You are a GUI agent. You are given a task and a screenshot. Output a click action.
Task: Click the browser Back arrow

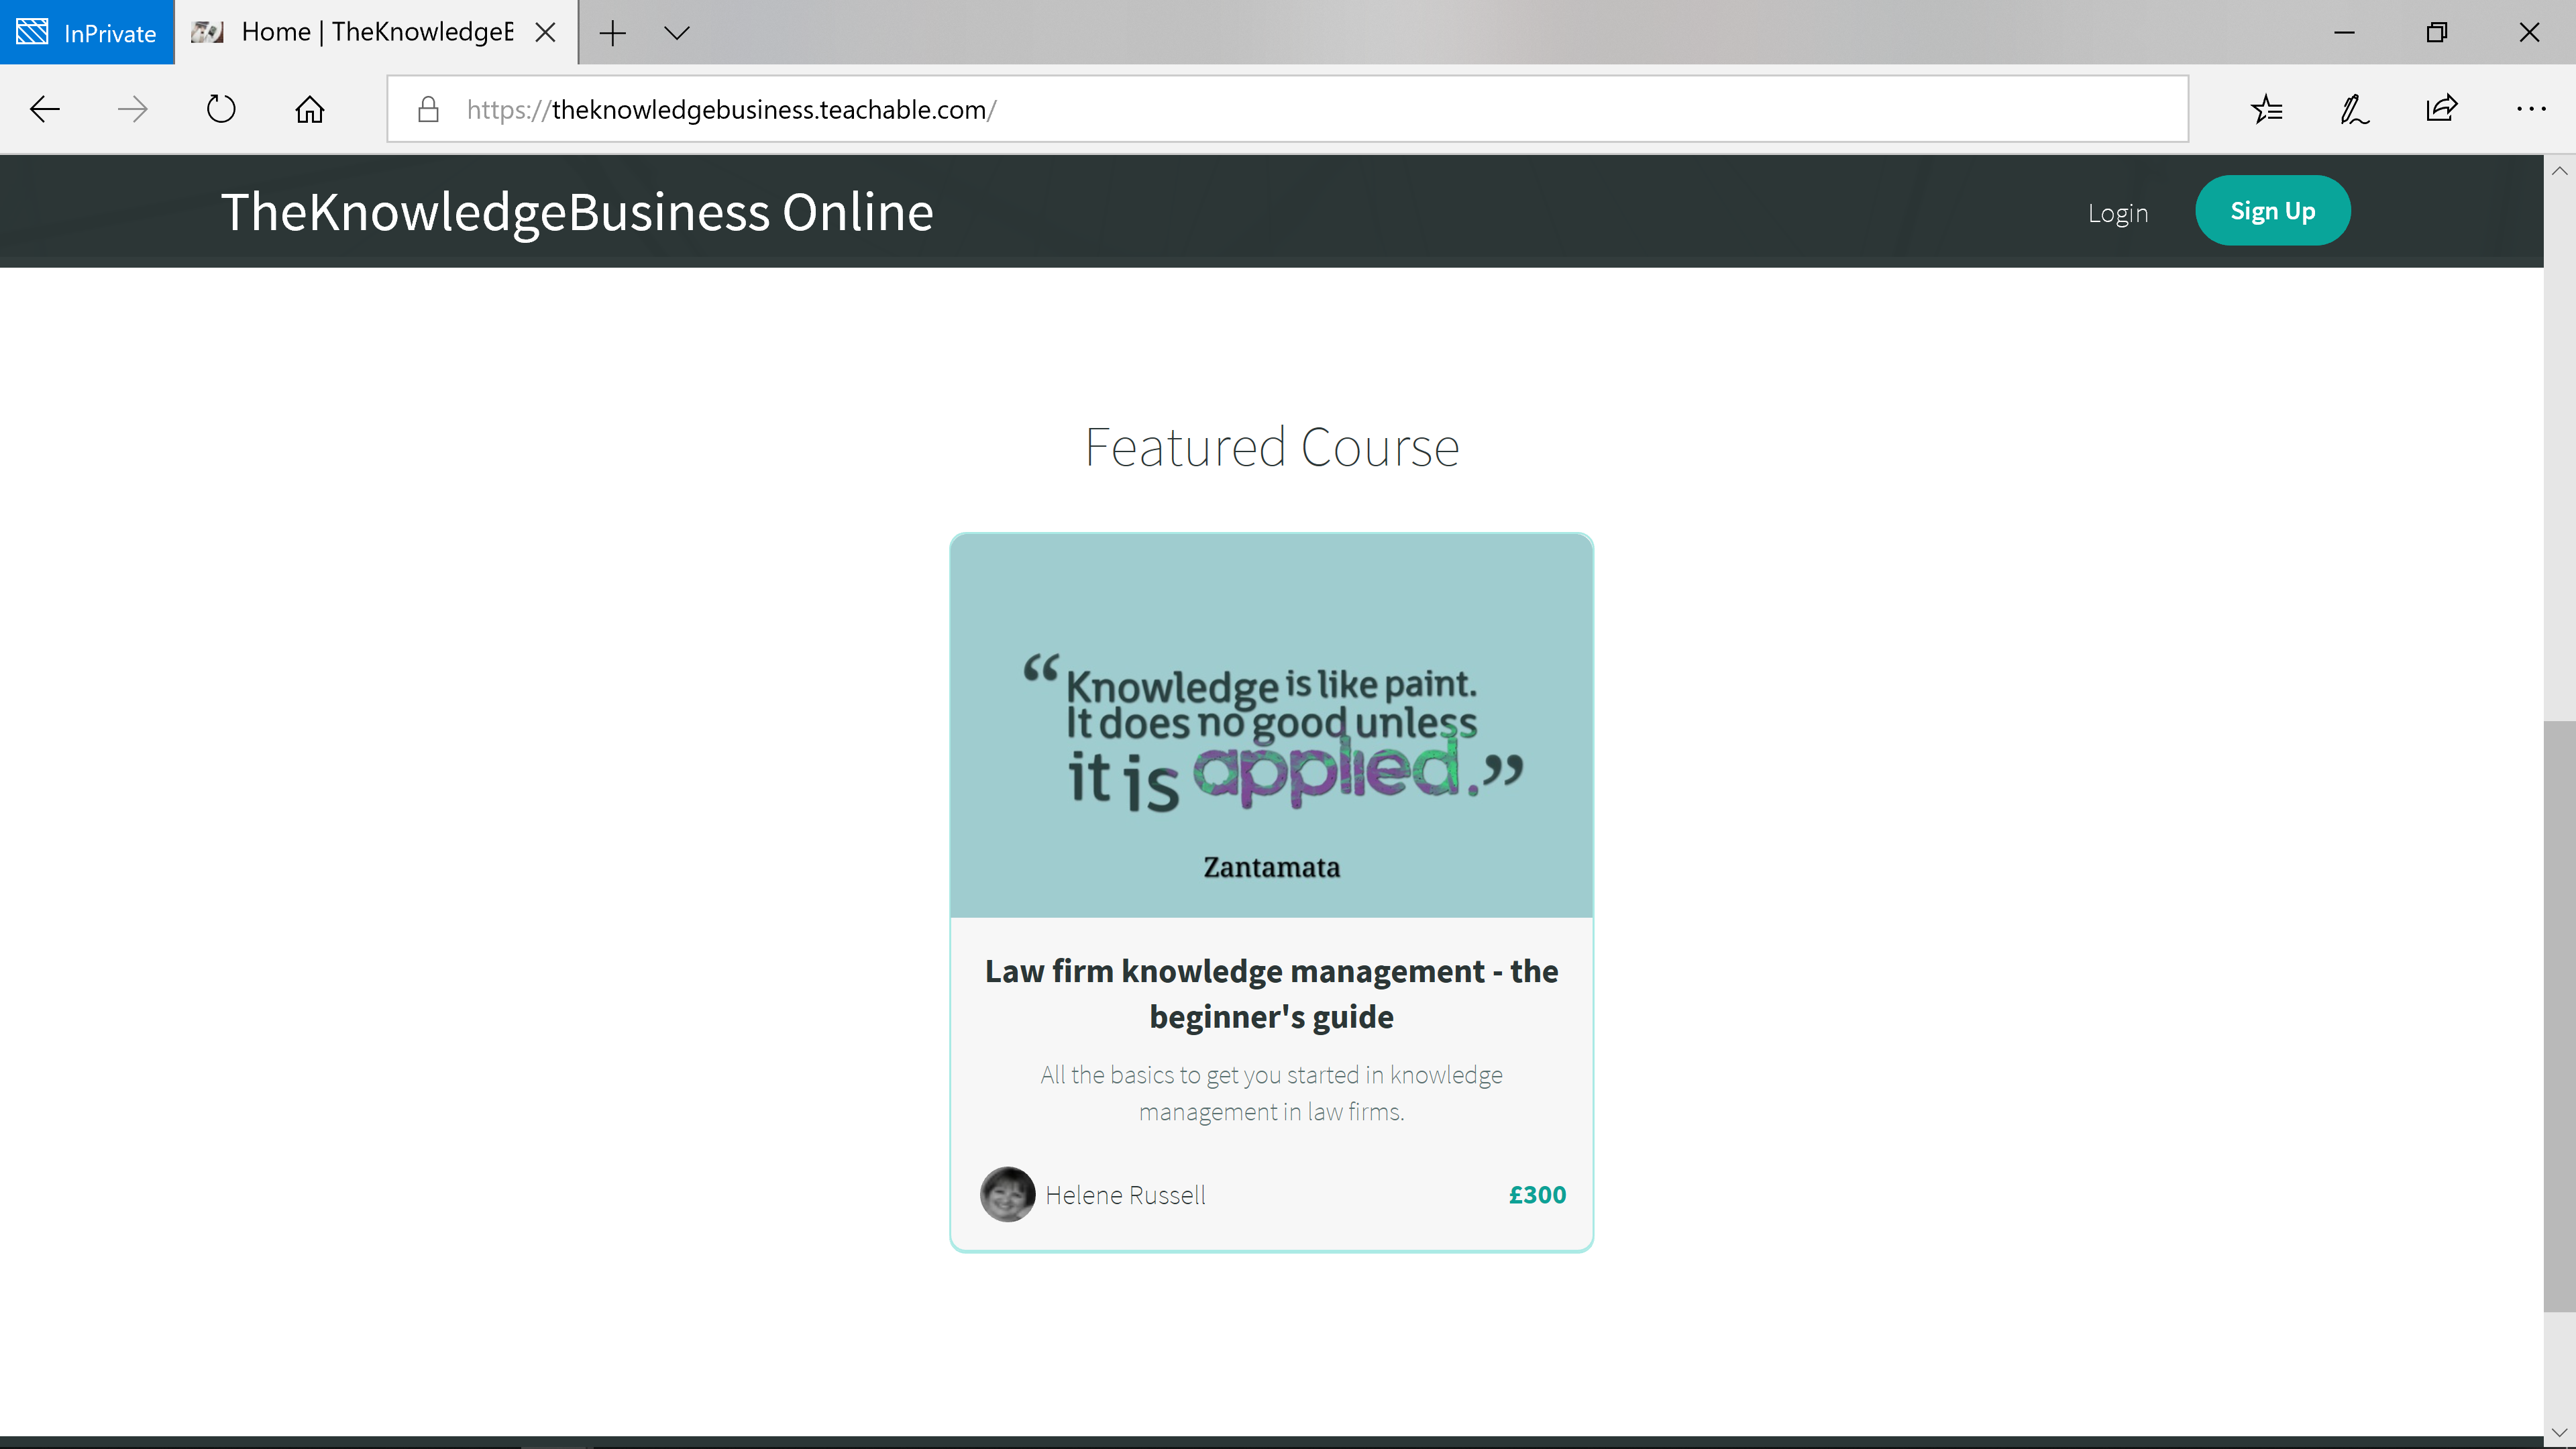click(45, 109)
